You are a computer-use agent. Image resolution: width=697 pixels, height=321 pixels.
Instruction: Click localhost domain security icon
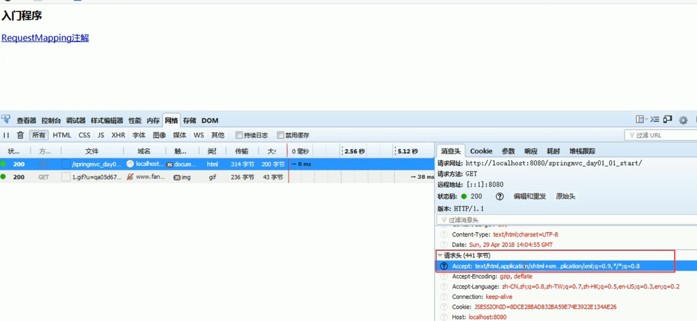click(x=130, y=164)
